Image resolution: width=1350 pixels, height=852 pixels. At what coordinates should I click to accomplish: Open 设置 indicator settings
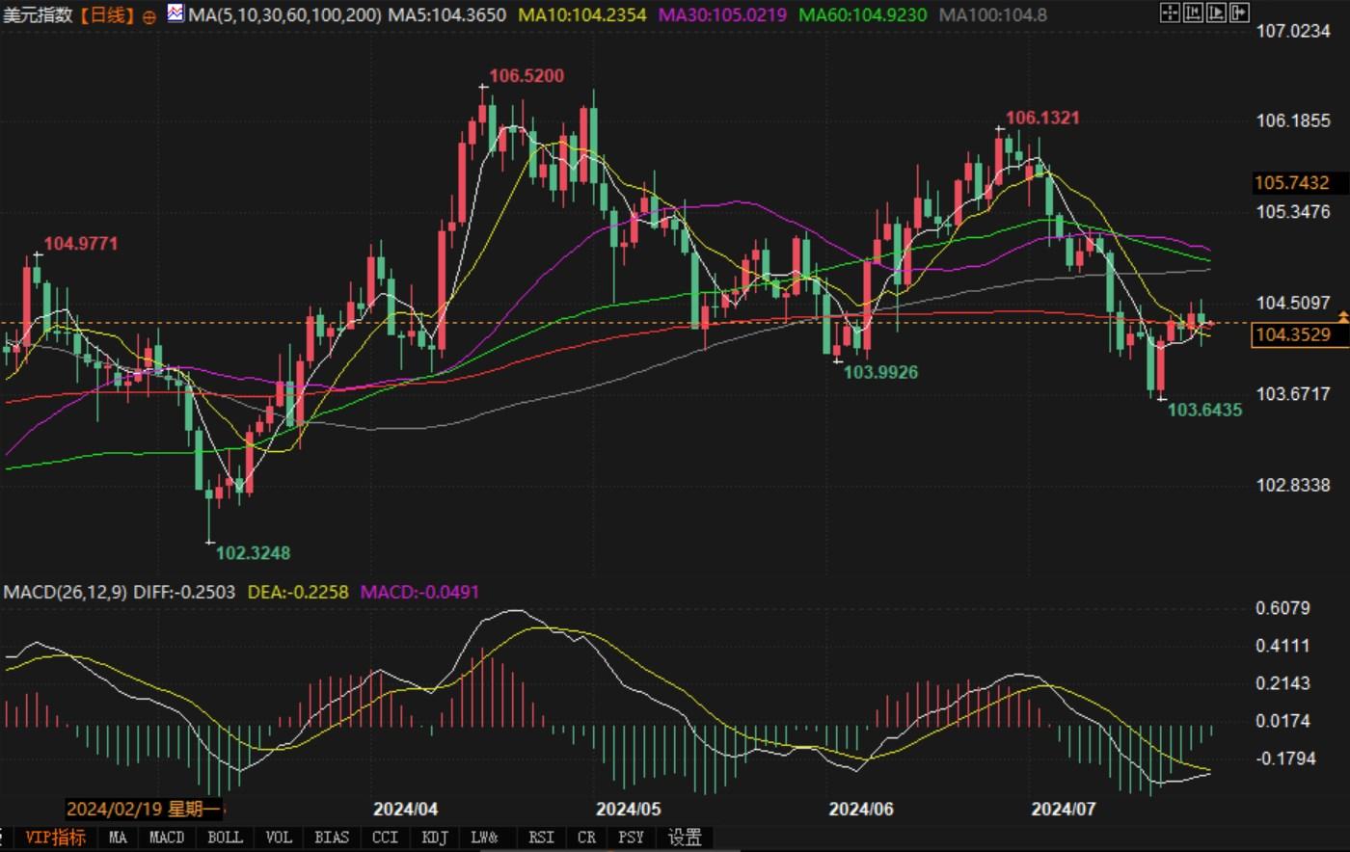(685, 838)
